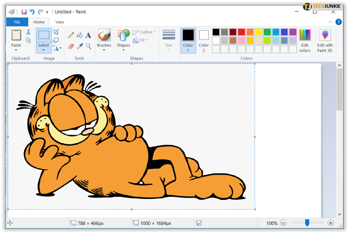
Task: Pick the Eraser tool
Action: tap(71, 46)
